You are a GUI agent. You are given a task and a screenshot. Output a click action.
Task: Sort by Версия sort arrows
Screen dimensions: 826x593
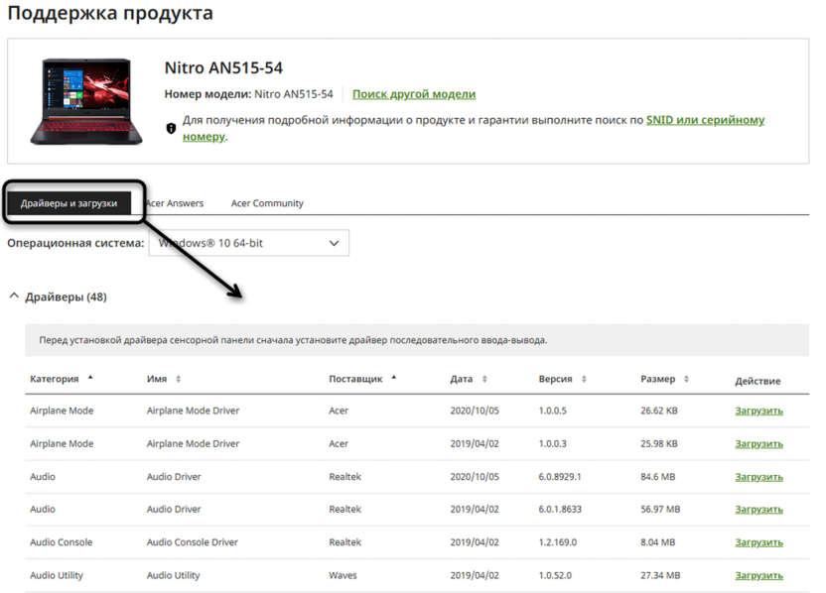pyautogui.click(x=584, y=379)
